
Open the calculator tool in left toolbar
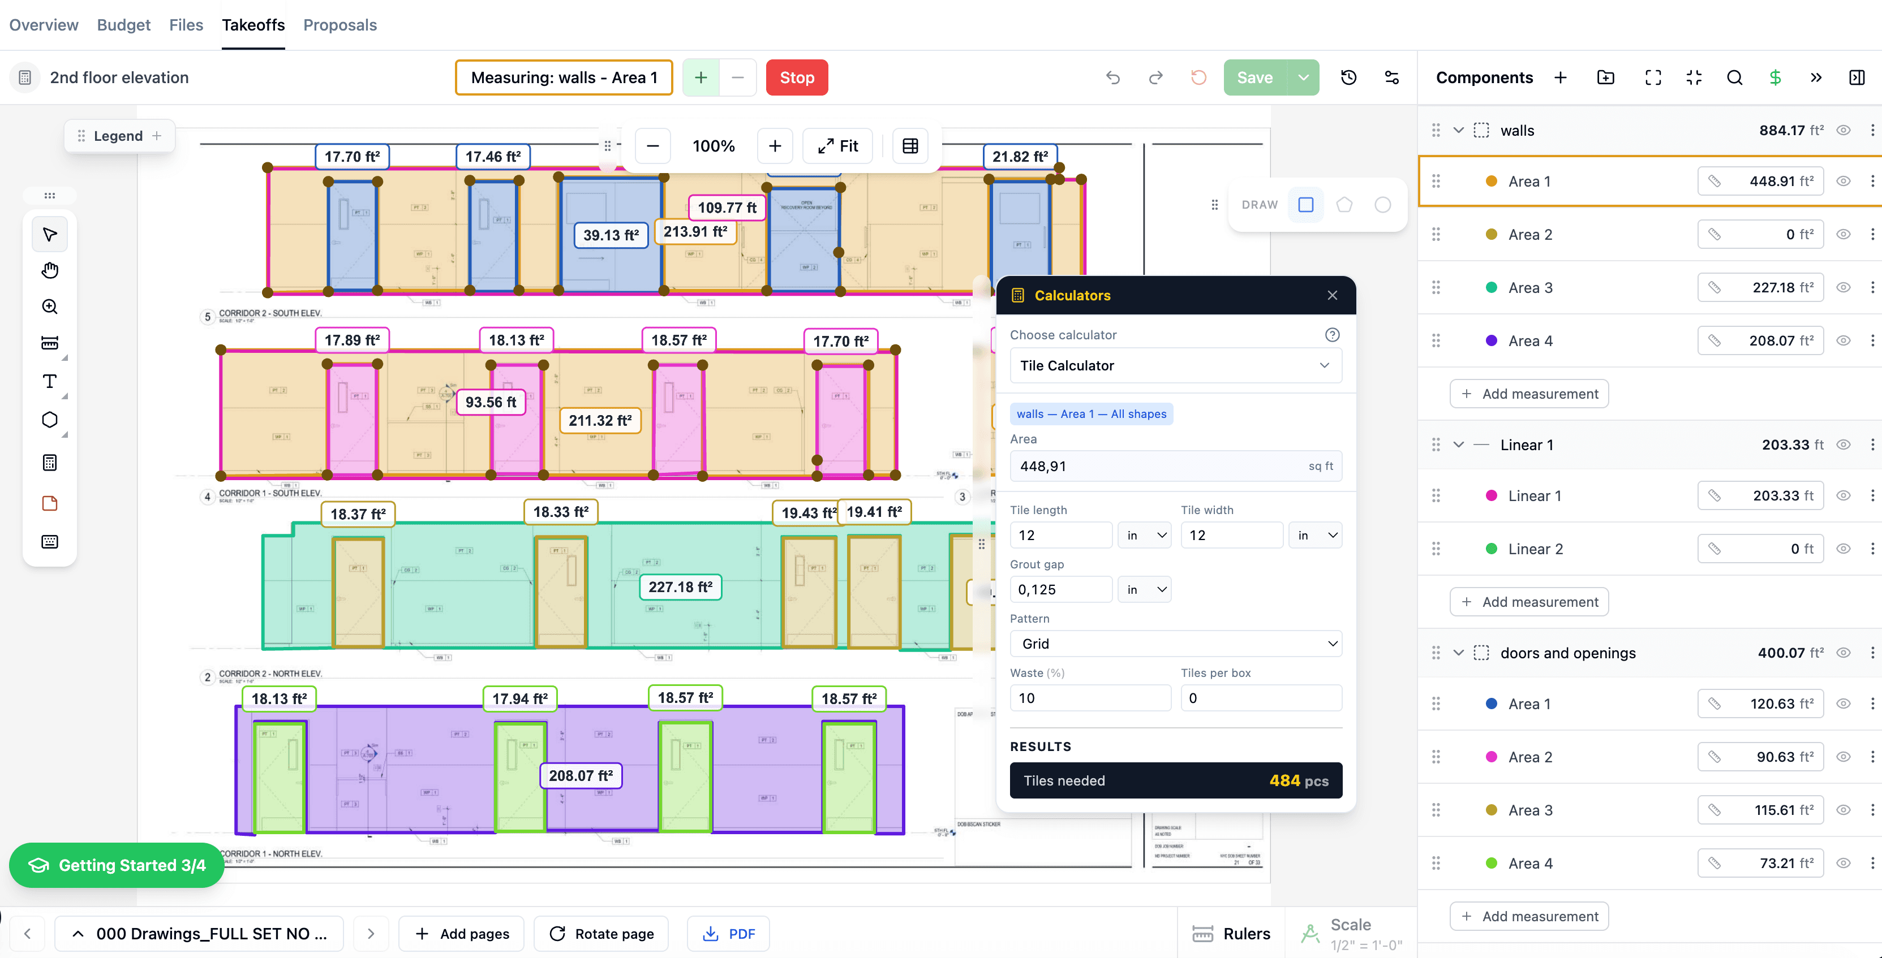(50, 462)
